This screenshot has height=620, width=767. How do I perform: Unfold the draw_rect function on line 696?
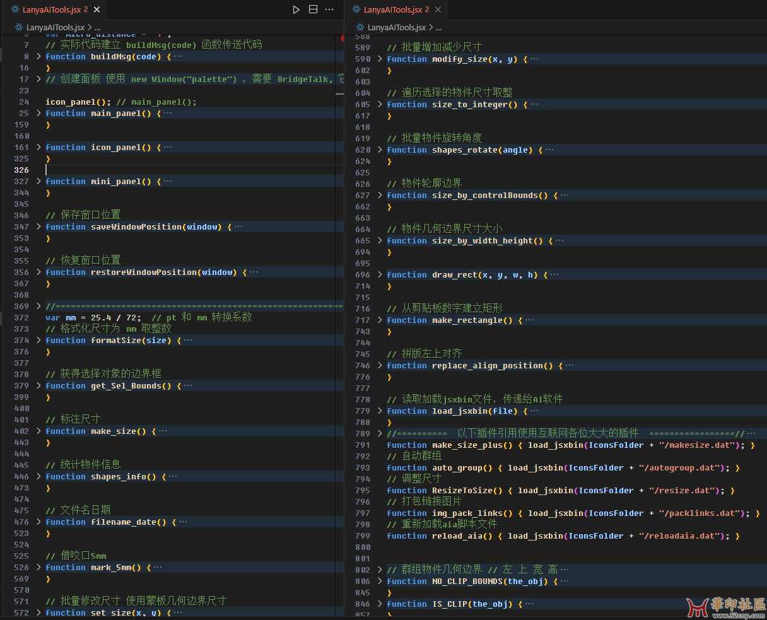380,275
